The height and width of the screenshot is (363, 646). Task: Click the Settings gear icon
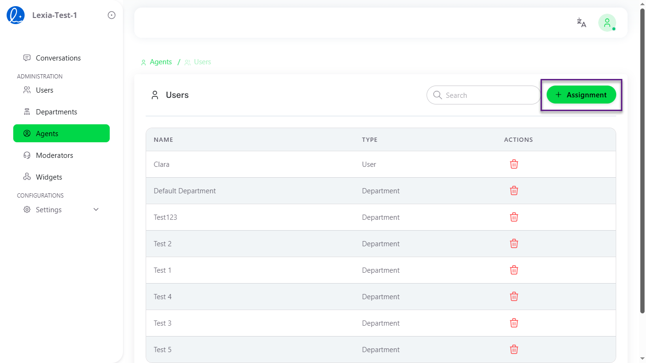(26, 209)
